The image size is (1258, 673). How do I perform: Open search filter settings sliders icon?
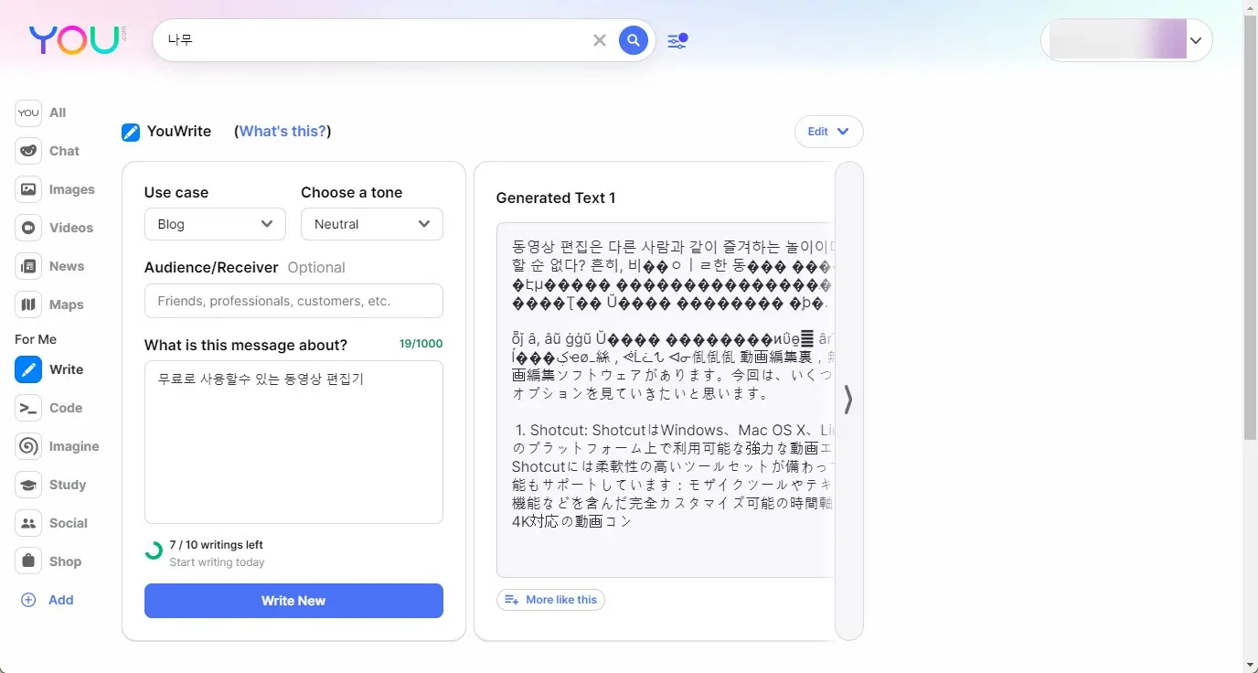coord(677,40)
